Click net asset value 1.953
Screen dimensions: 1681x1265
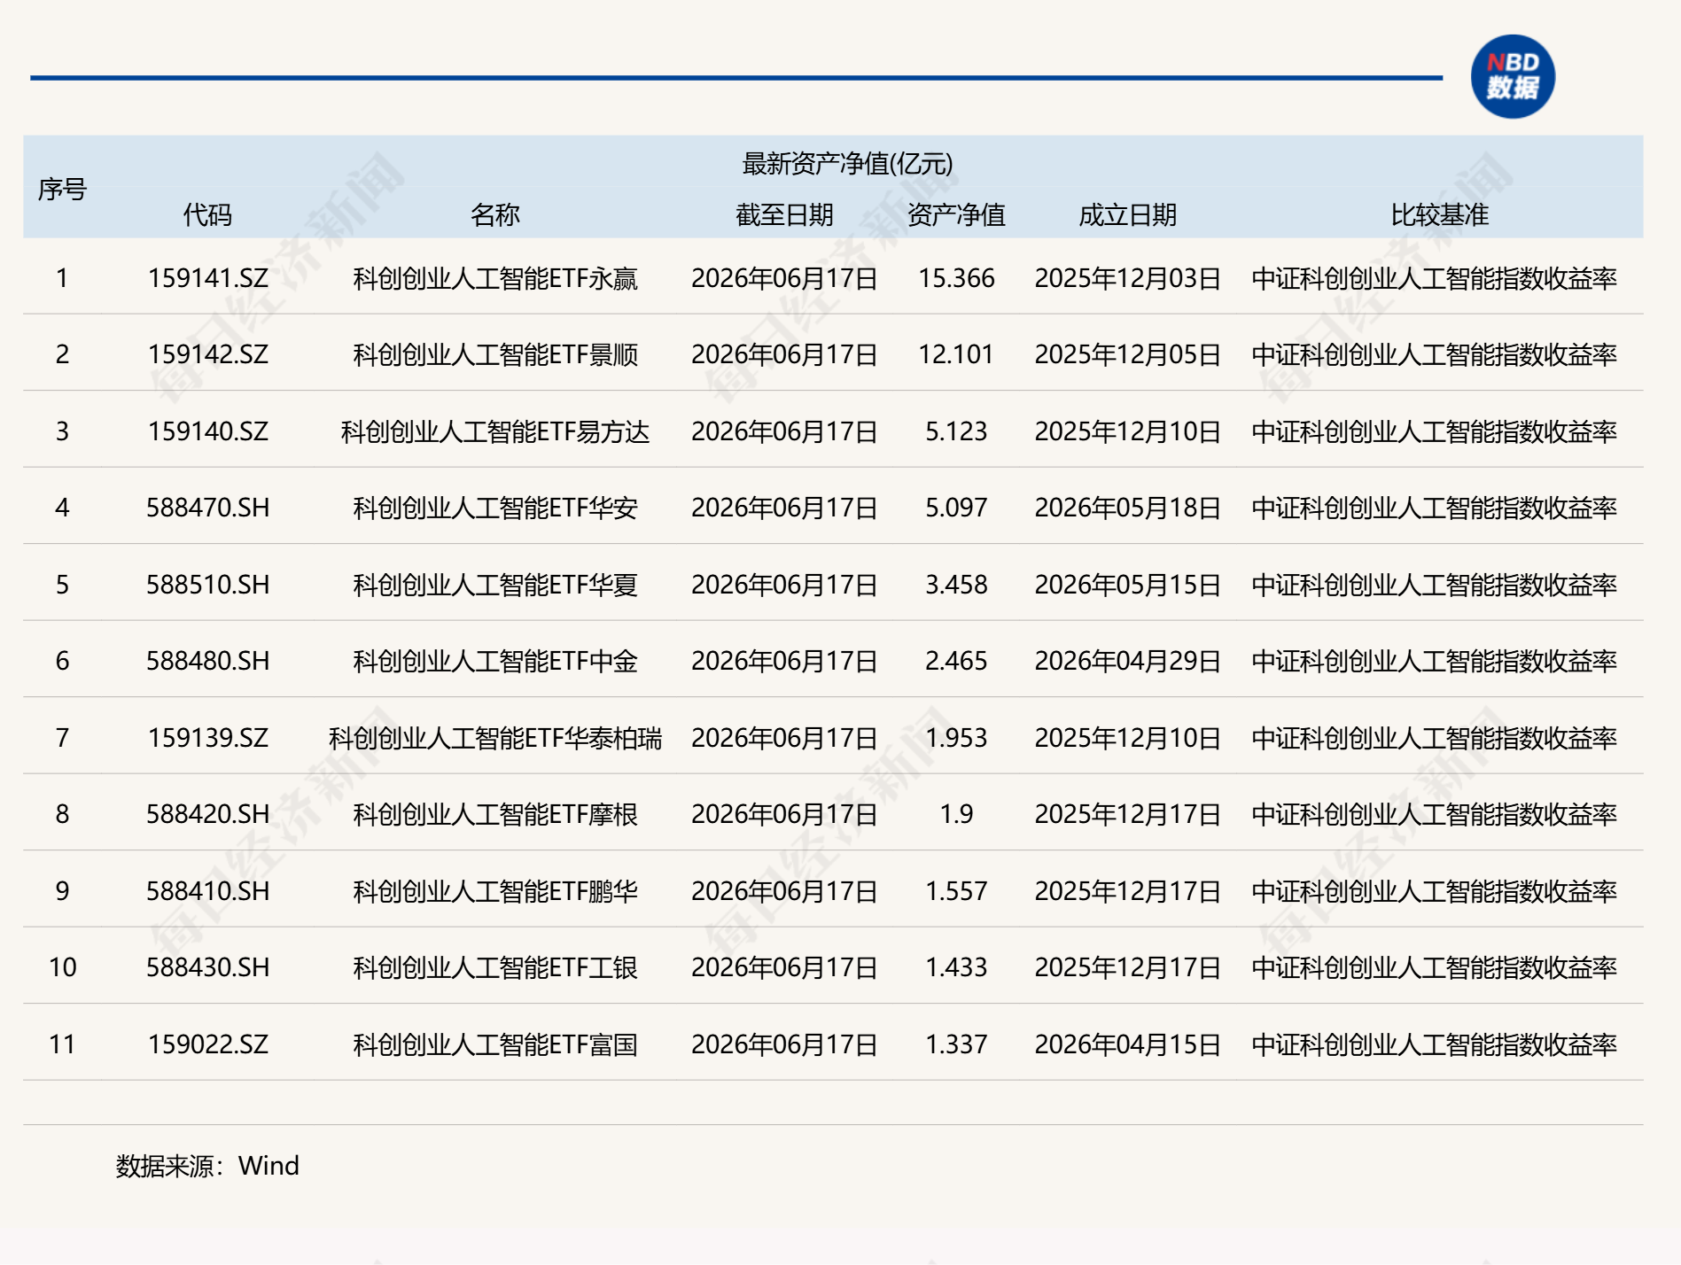956,738
